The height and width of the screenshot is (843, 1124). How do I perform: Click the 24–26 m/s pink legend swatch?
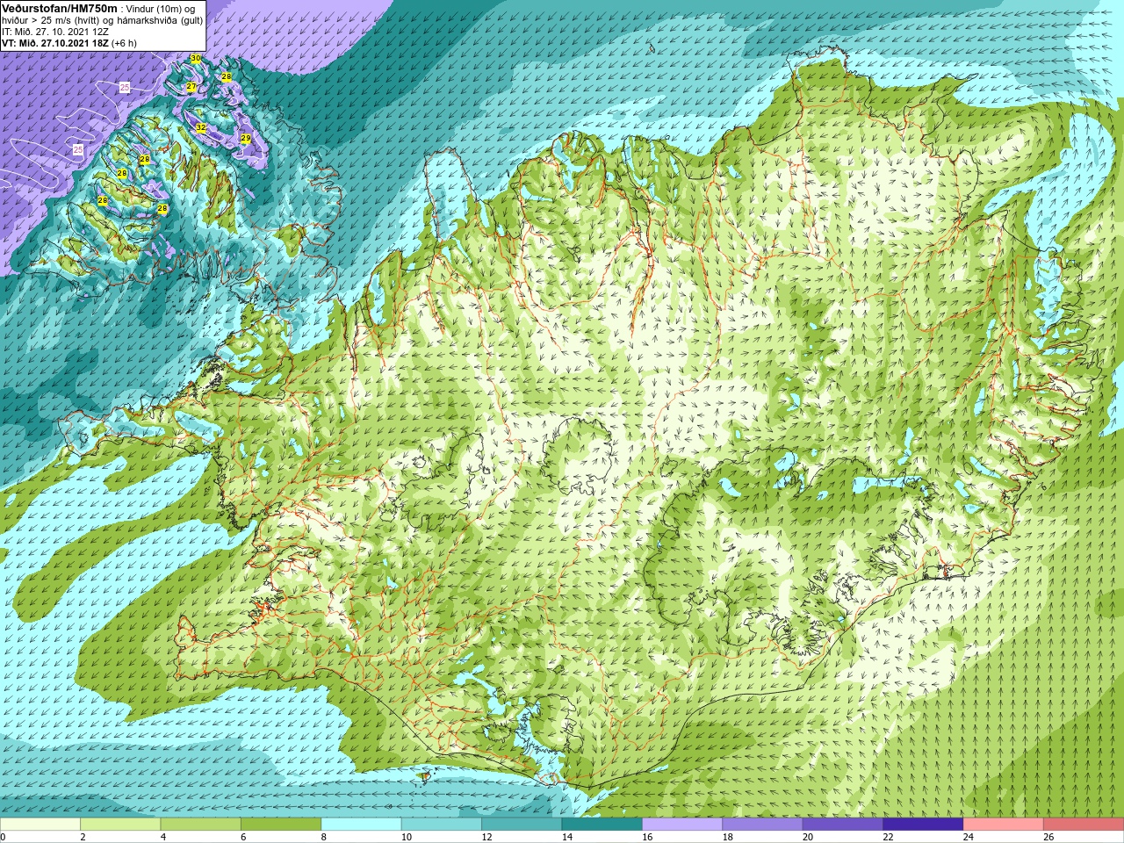[1004, 825]
